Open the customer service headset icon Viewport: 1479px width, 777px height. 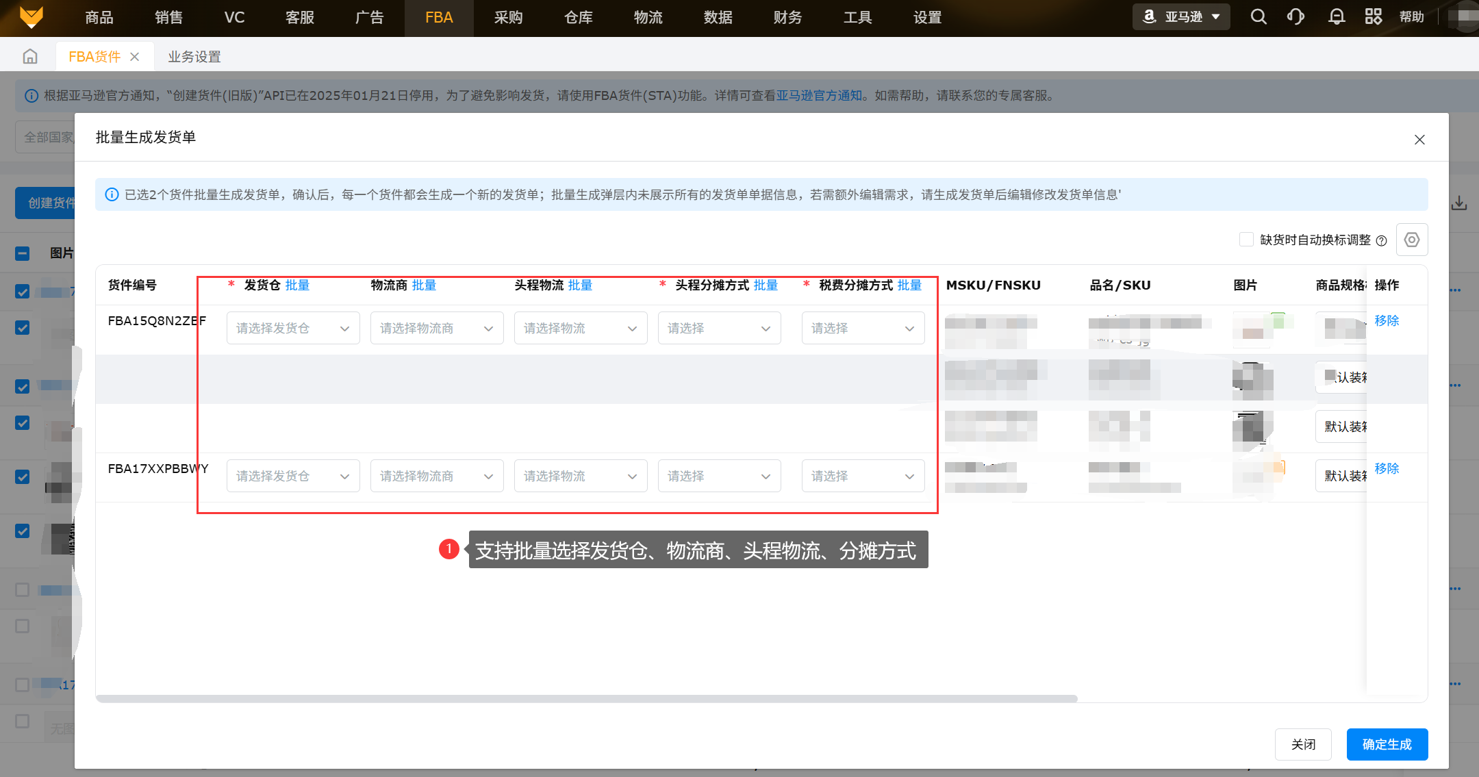point(1295,17)
